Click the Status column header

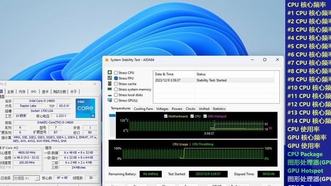click(x=234, y=74)
